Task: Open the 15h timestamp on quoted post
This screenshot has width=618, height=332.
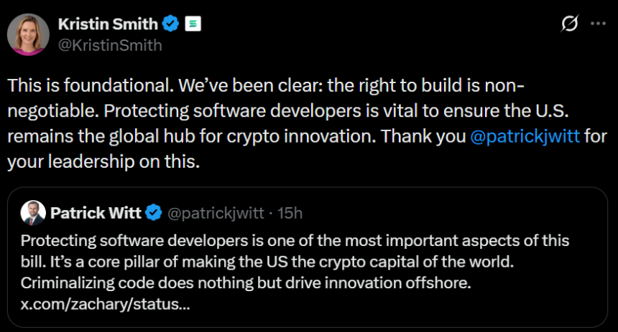Action: [x=290, y=212]
